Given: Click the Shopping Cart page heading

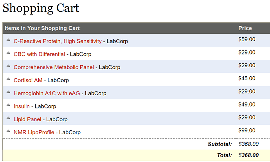Looking at the screenshot, I should point(41,8).
